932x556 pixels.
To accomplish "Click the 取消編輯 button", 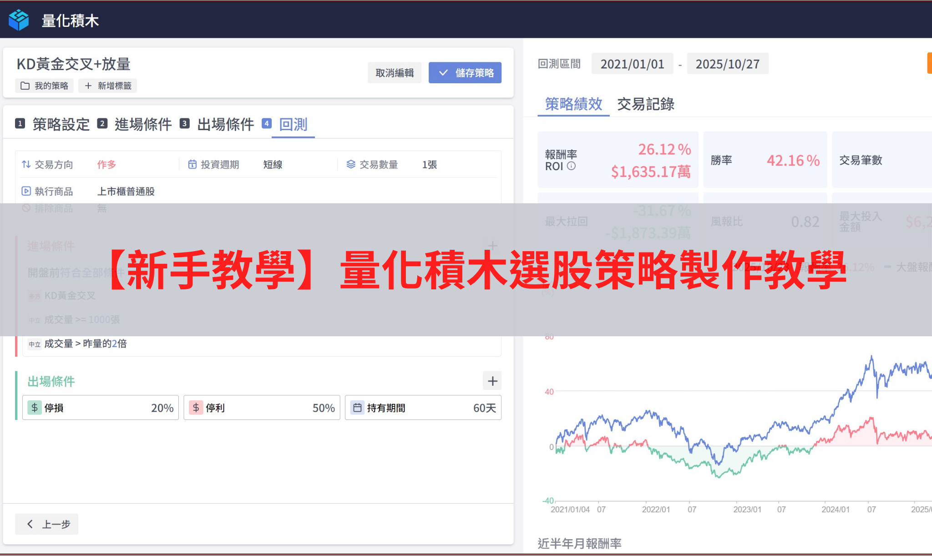I will pyautogui.click(x=394, y=72).
